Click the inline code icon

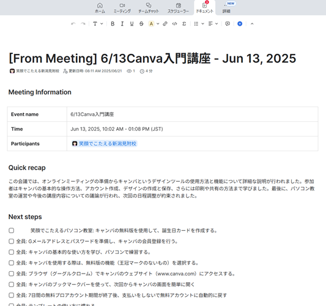175,24
